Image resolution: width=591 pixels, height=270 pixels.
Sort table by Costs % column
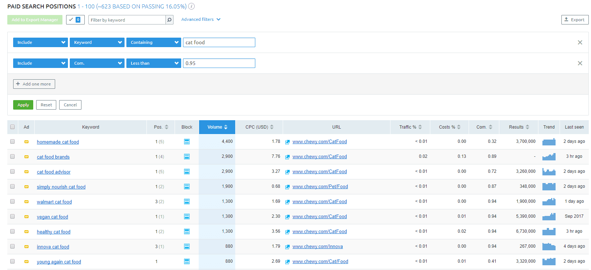(450, 127)
